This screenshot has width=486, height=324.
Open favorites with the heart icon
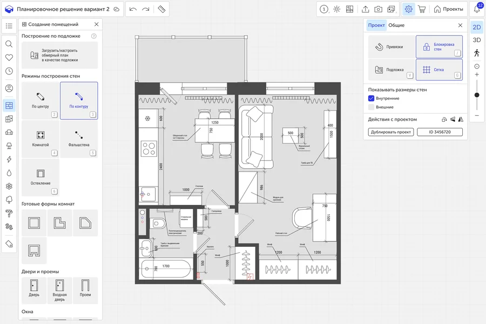coord(9,58)
